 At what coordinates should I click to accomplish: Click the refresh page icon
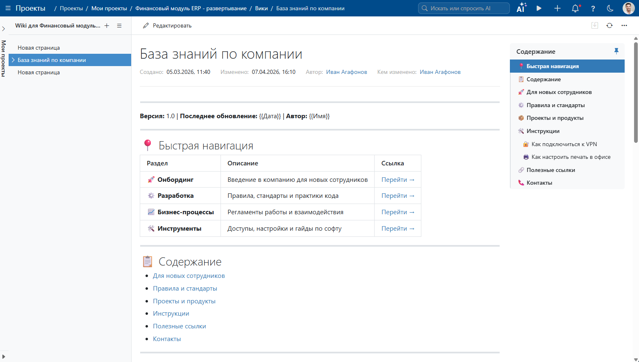[609, 25]
